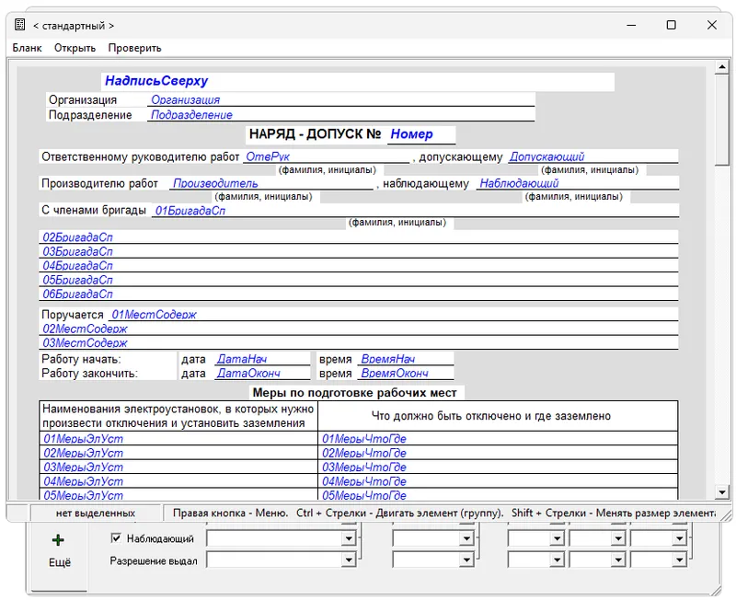Select the ДатаОконч field
The width and height of the screenshot is (736, 600).
(x=262, y=374)
